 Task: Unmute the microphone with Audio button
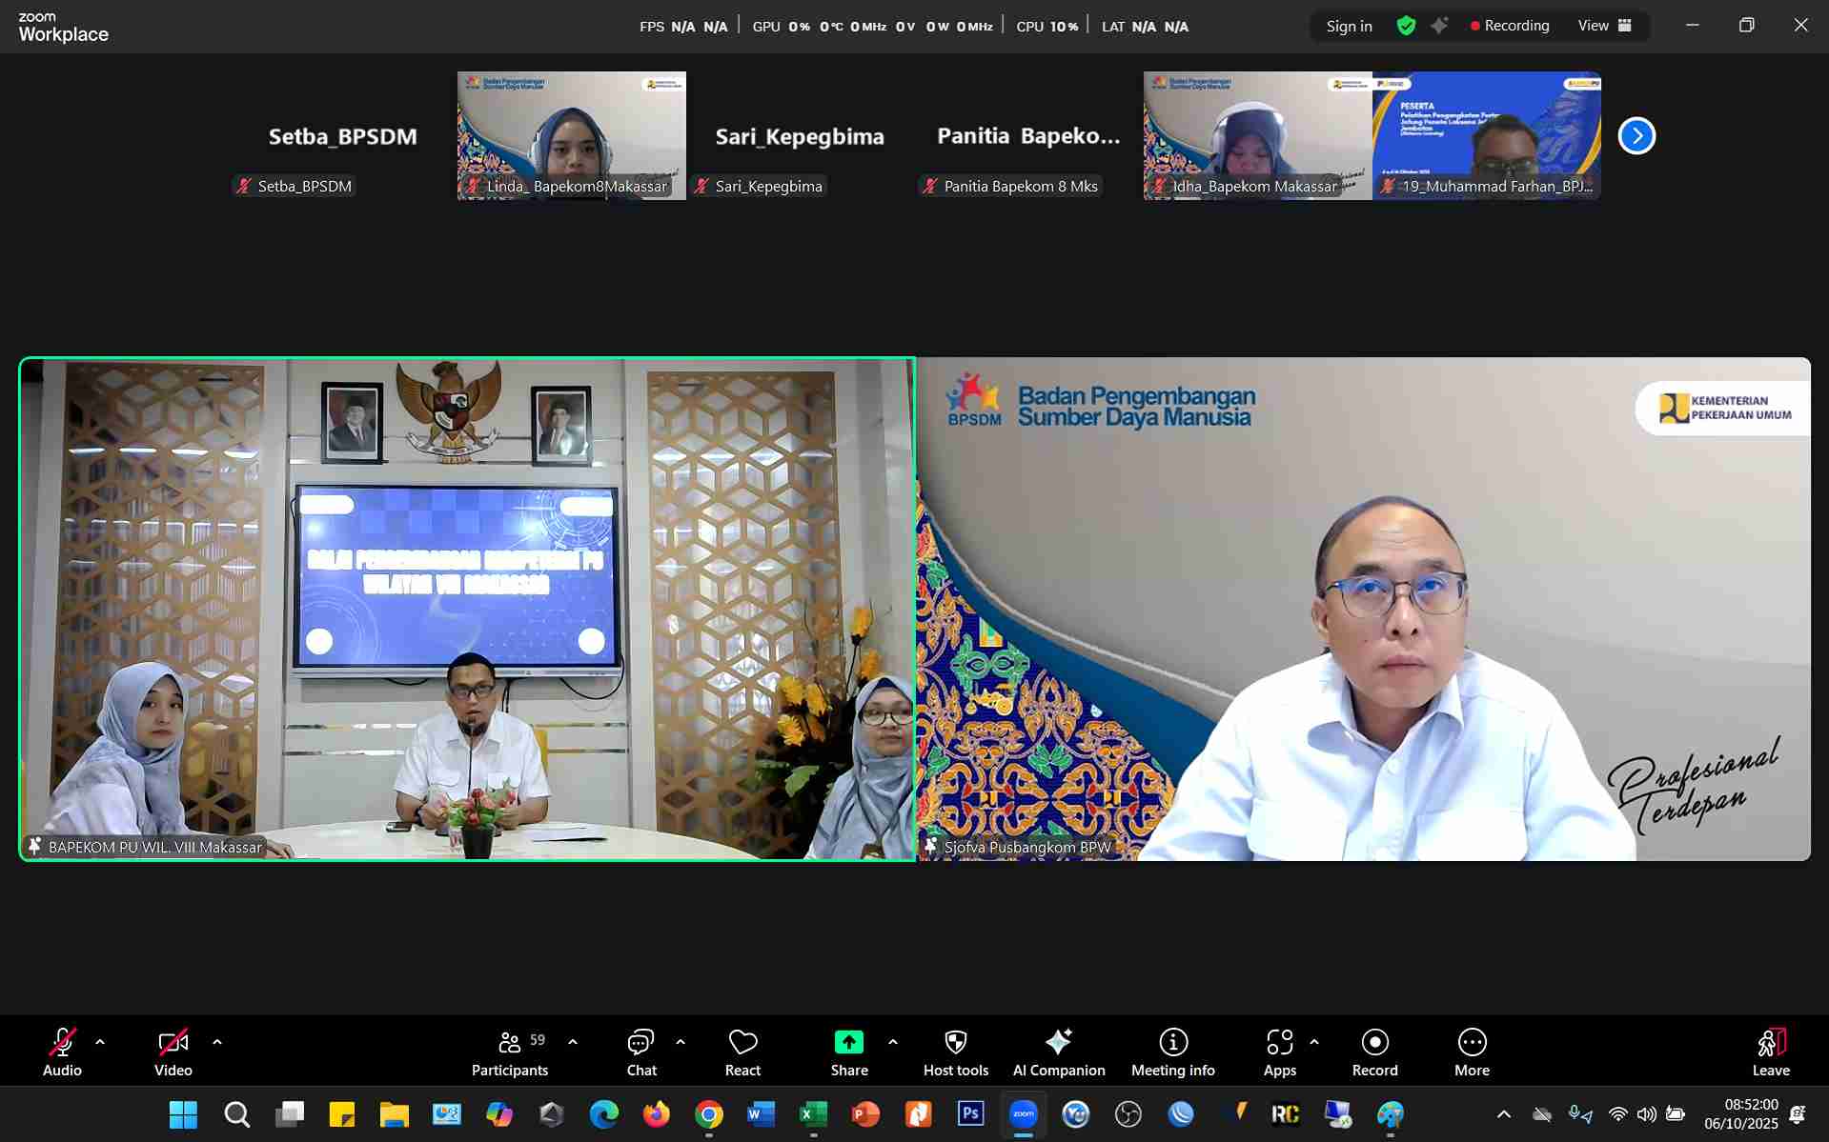62,1052
